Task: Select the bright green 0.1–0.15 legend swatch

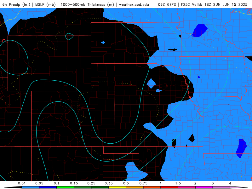Action: click(x=65, y=187)
